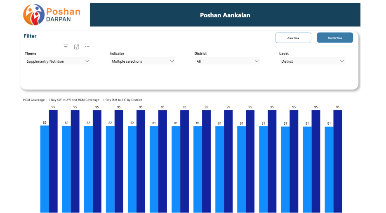Screen dimensions: 386x213
Task: Switch to Area Wise view
Action: 293,38
